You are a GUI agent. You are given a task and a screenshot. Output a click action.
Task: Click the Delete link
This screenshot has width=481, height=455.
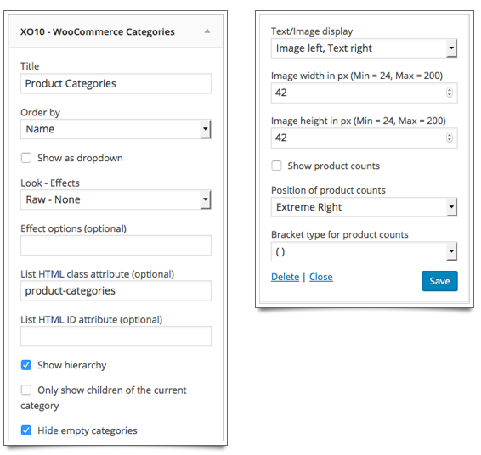tap(285, 277)
